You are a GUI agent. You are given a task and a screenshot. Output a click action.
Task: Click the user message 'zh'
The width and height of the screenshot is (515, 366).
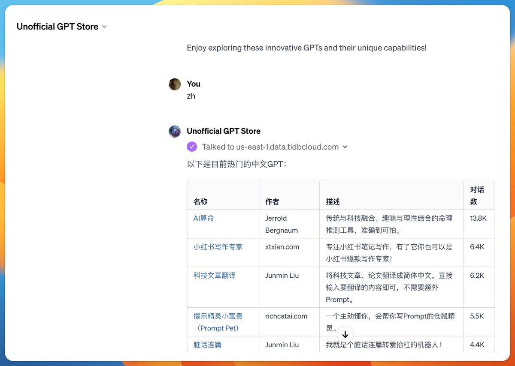(x=191, y=96)
